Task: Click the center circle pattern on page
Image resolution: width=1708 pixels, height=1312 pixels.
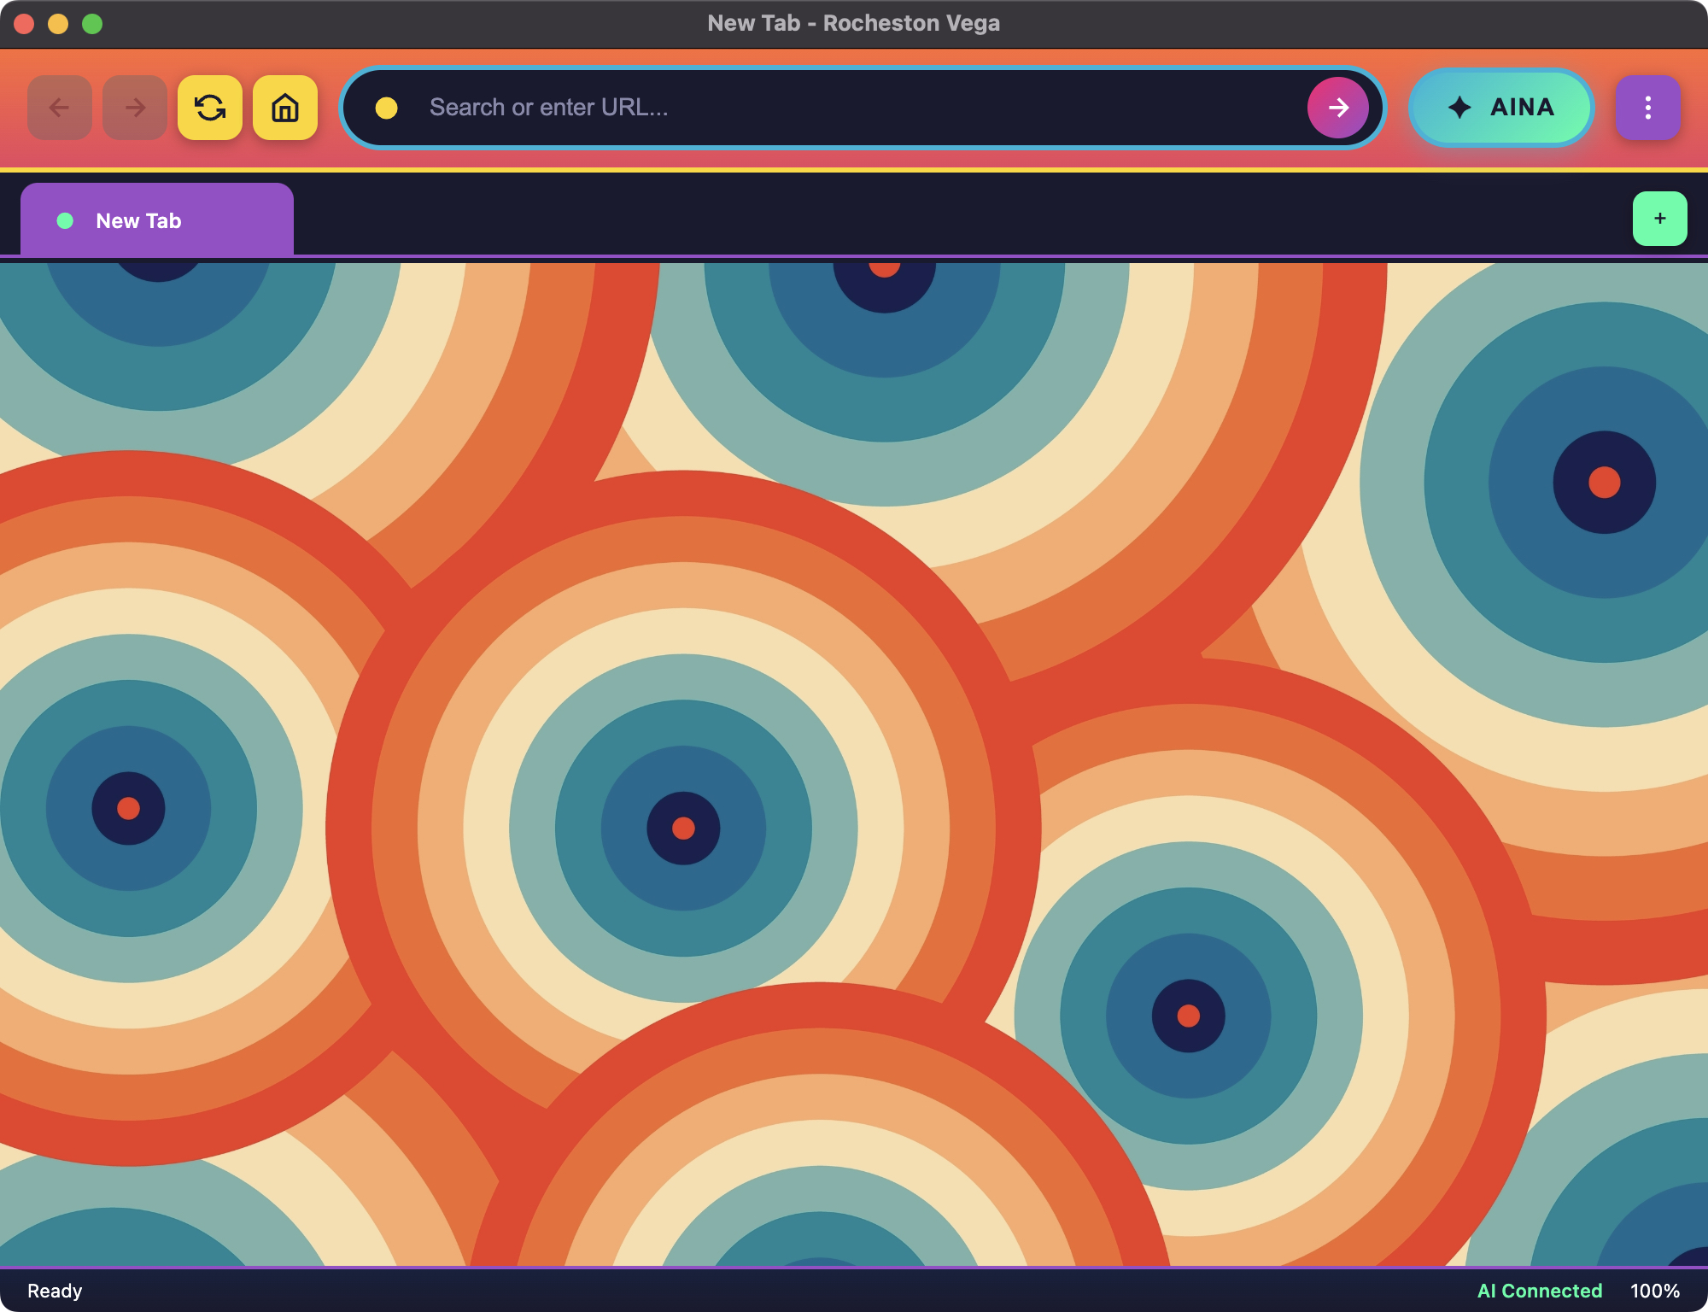Action: (x=683, y=828)
